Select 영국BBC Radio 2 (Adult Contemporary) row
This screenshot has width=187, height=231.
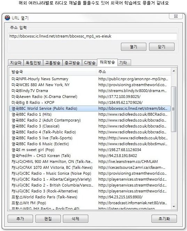click(90, 120)
